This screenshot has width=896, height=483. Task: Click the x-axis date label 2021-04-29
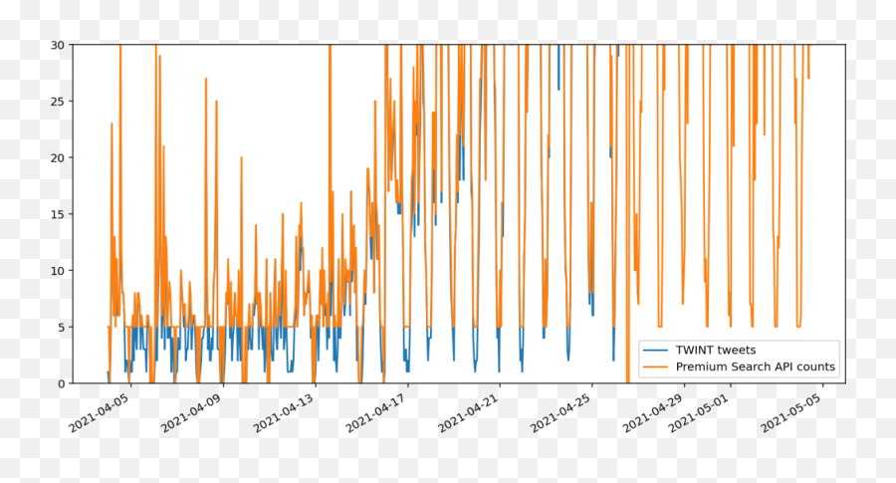[x=653, y=412]
